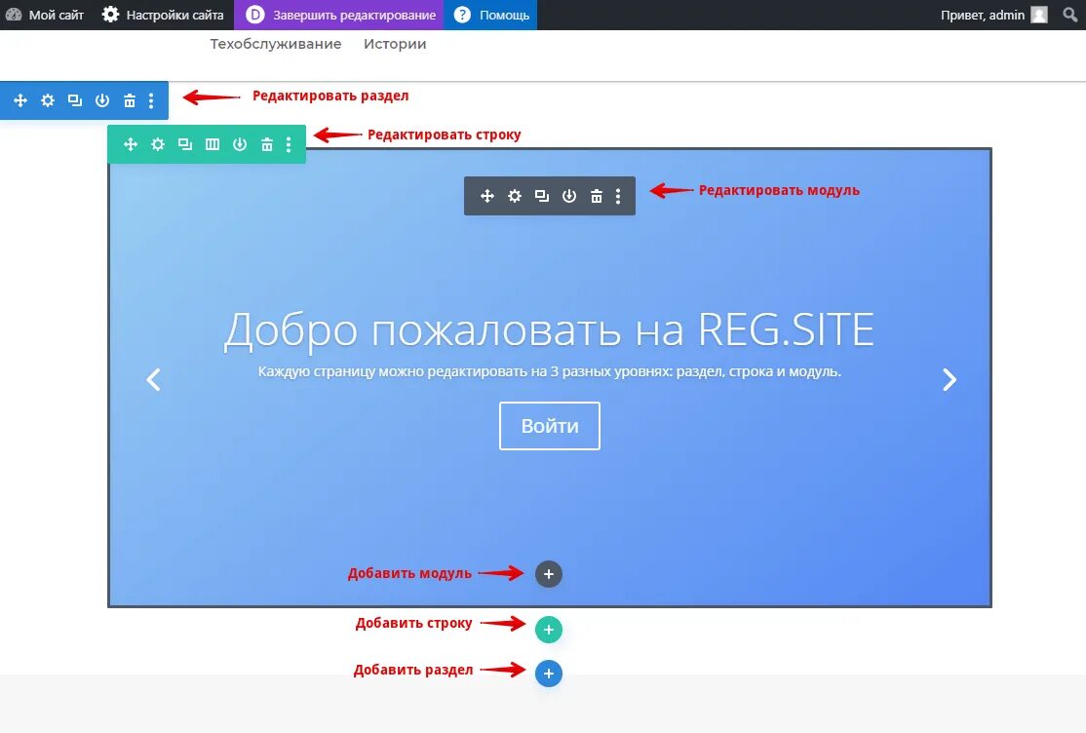Open more options in blue section toolbar

[x=151, y=100]
